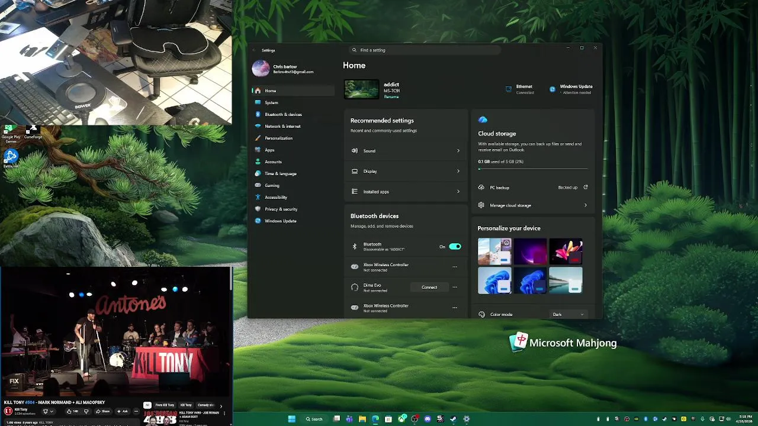Click the YouTube Share button
This screenshot has width=758, height=426.
tap(103, 411)
